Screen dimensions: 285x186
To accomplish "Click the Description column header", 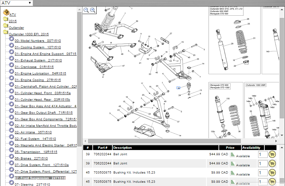I will pos(165,147).
